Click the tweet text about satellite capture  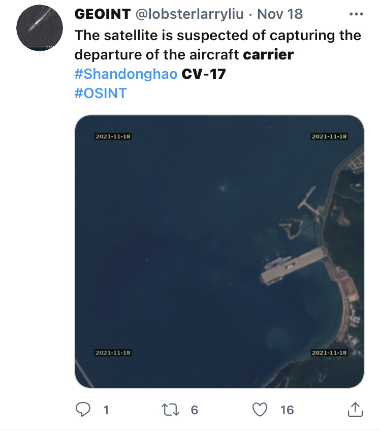[x=217, y=45]
